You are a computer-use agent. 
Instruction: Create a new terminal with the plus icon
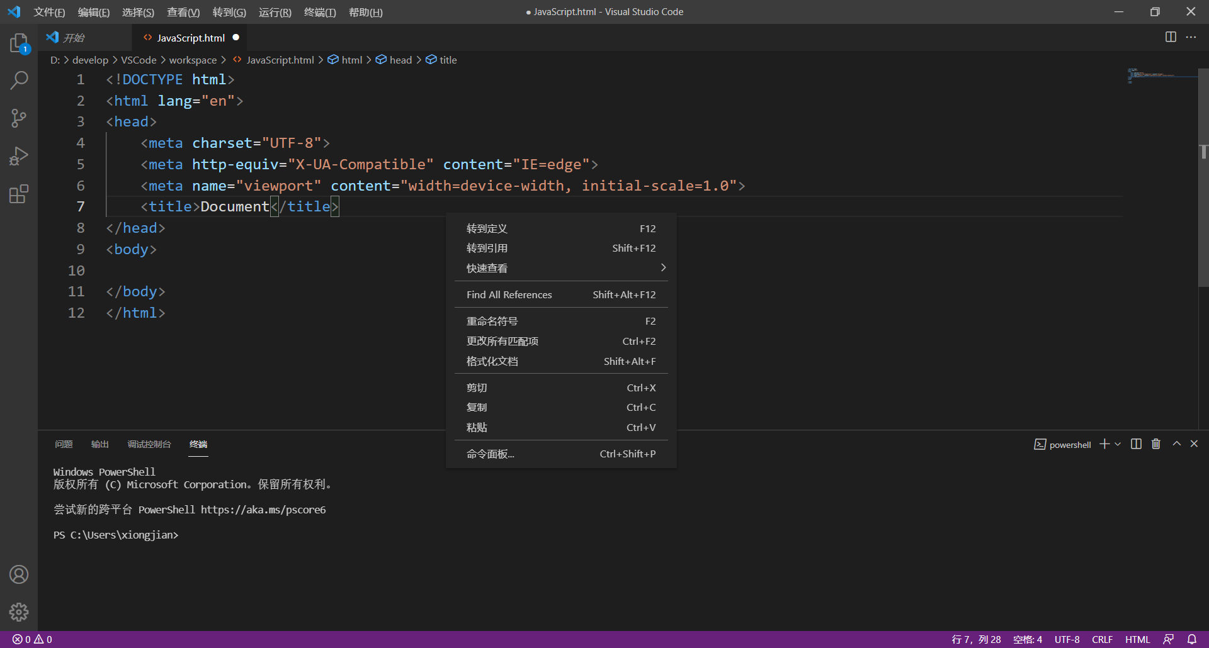tap(1103, 444)
